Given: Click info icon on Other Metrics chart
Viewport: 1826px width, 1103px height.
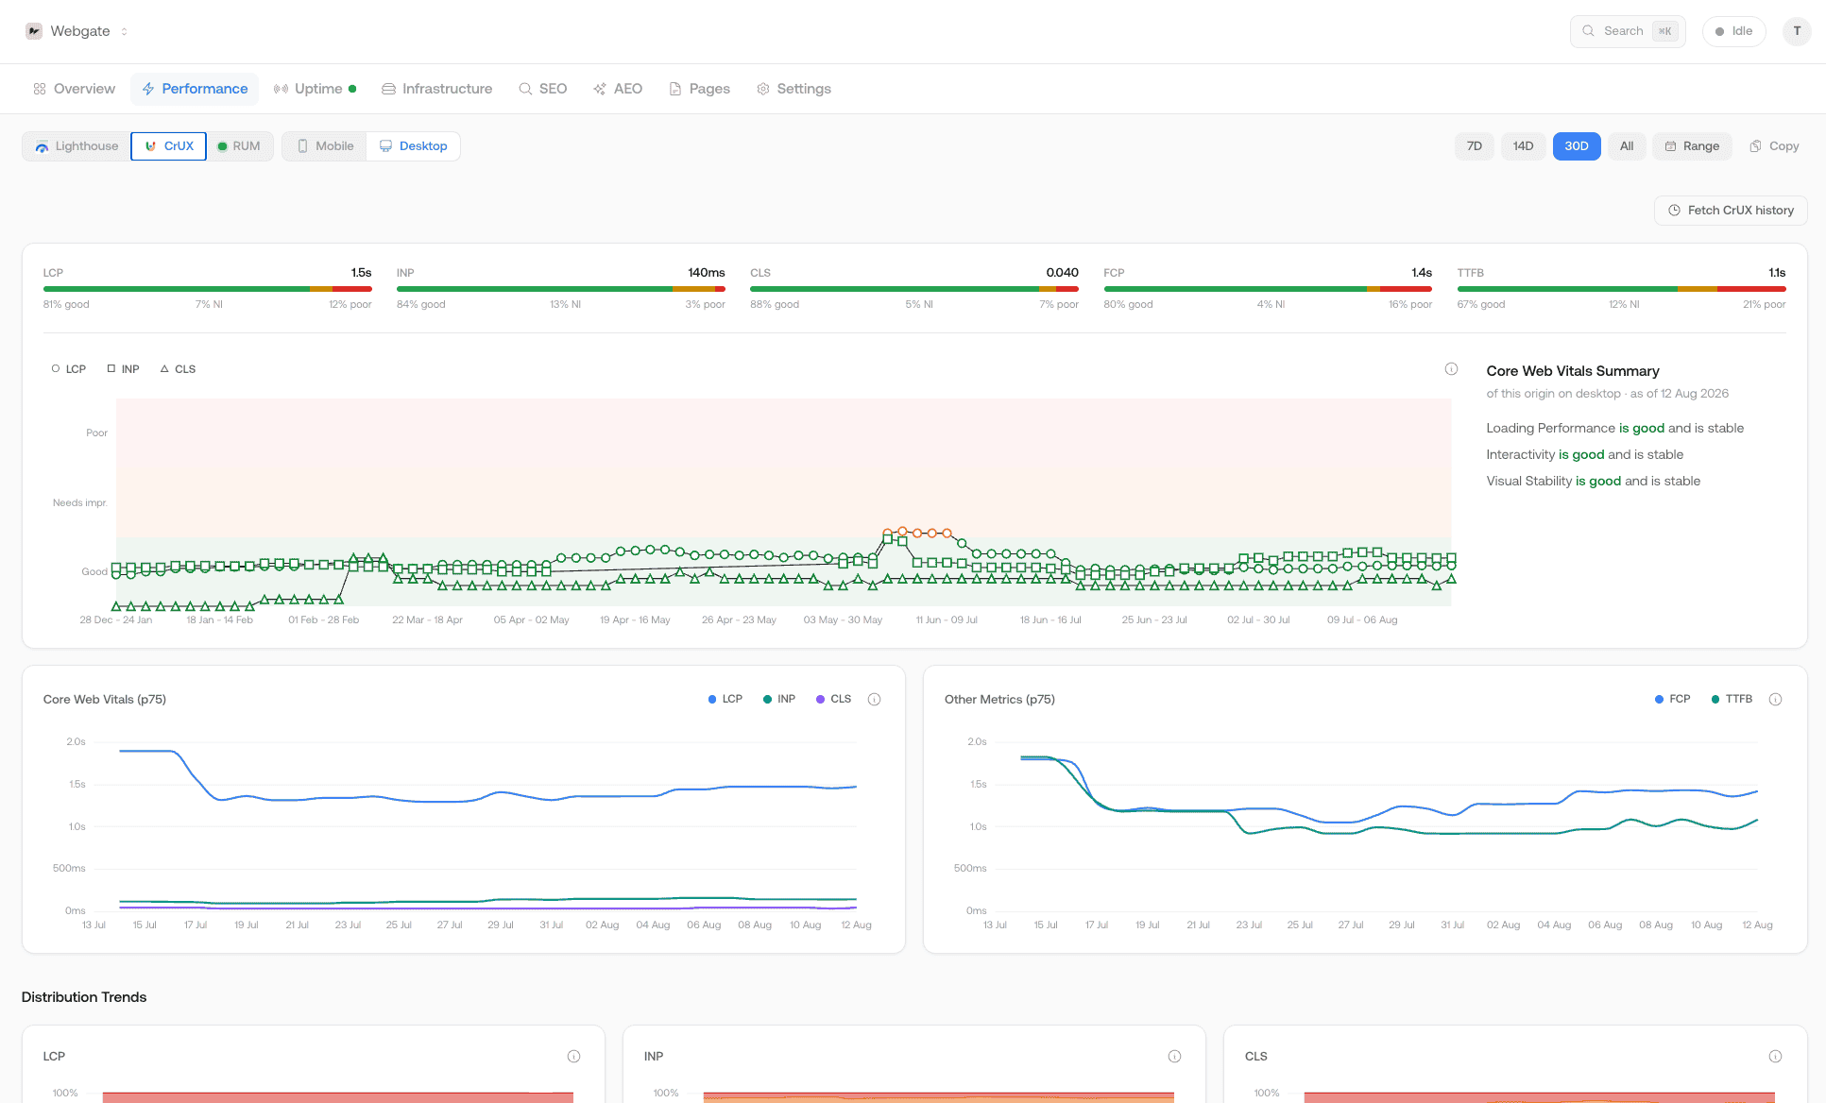Looking at the screenshot, I should click(x=1775, y=700).
